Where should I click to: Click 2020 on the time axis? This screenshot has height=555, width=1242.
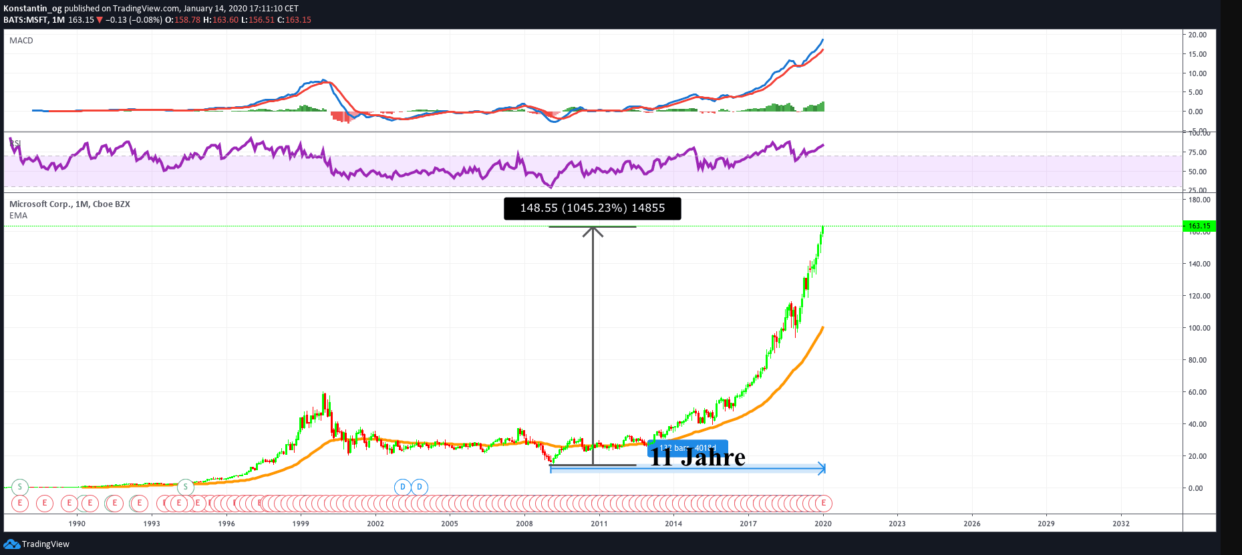click(x=823, y=524)
